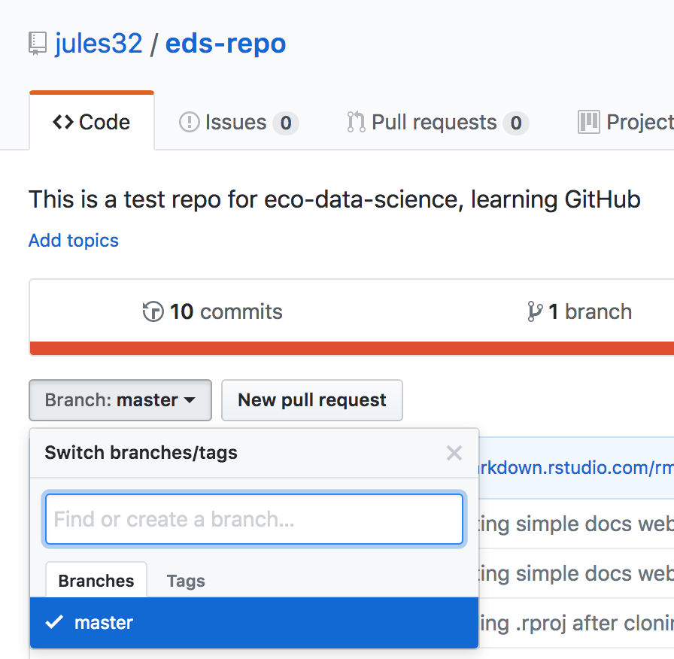Click the commits history clock icon
Screen dimensions: 674x659
pyautogui.click(x=153, y=311)
